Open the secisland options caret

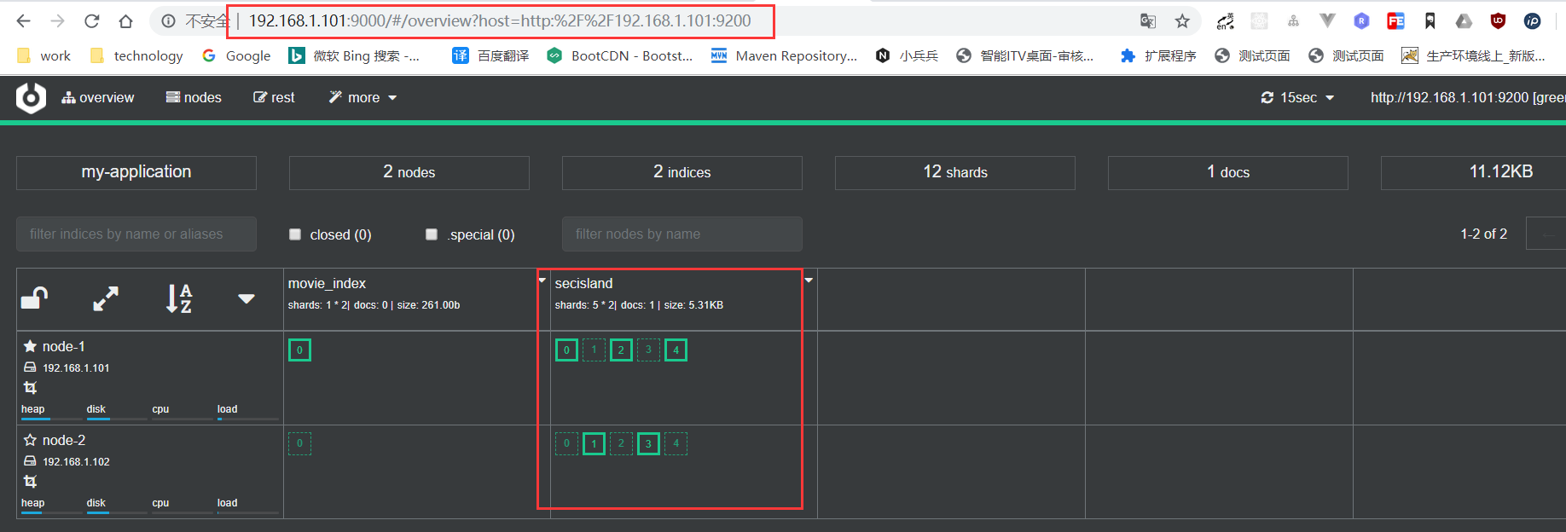[x=809, y=280]
